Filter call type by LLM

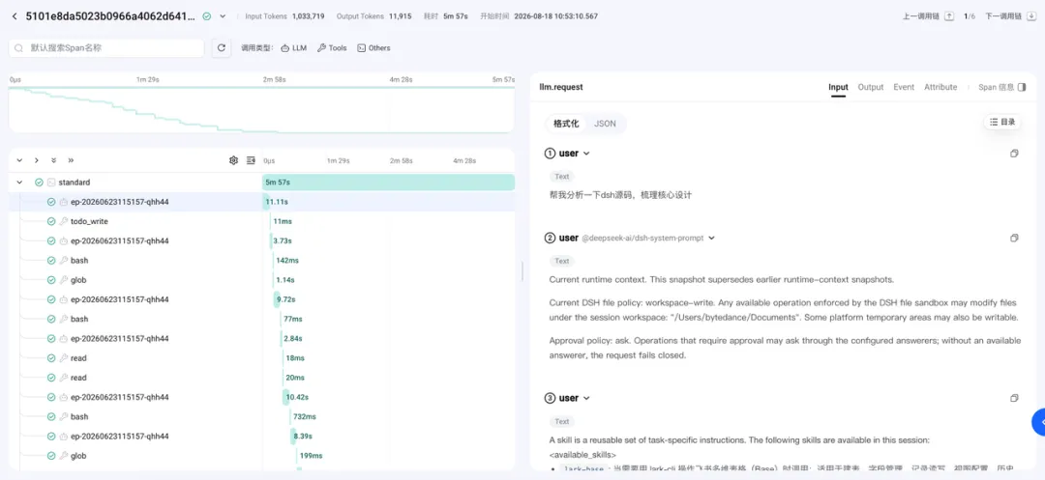click(x=294, y=48)
